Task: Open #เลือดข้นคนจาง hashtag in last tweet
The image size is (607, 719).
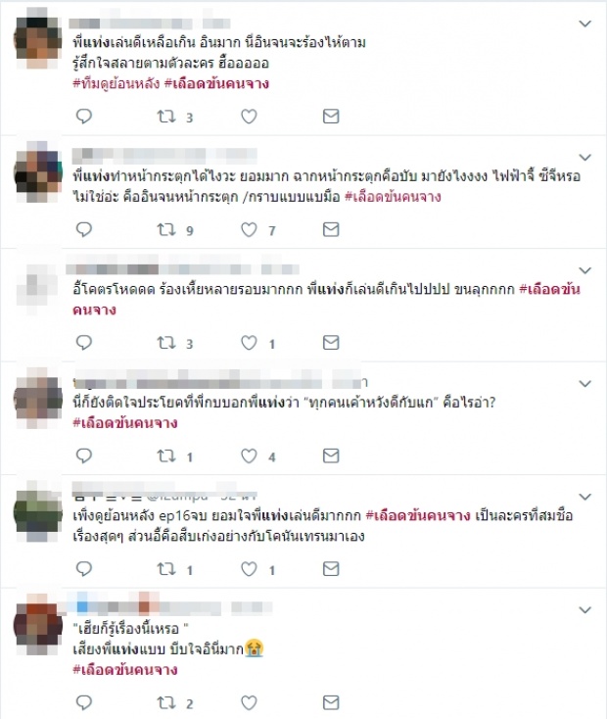Action: pyautogui.click(x=125, y=670)
